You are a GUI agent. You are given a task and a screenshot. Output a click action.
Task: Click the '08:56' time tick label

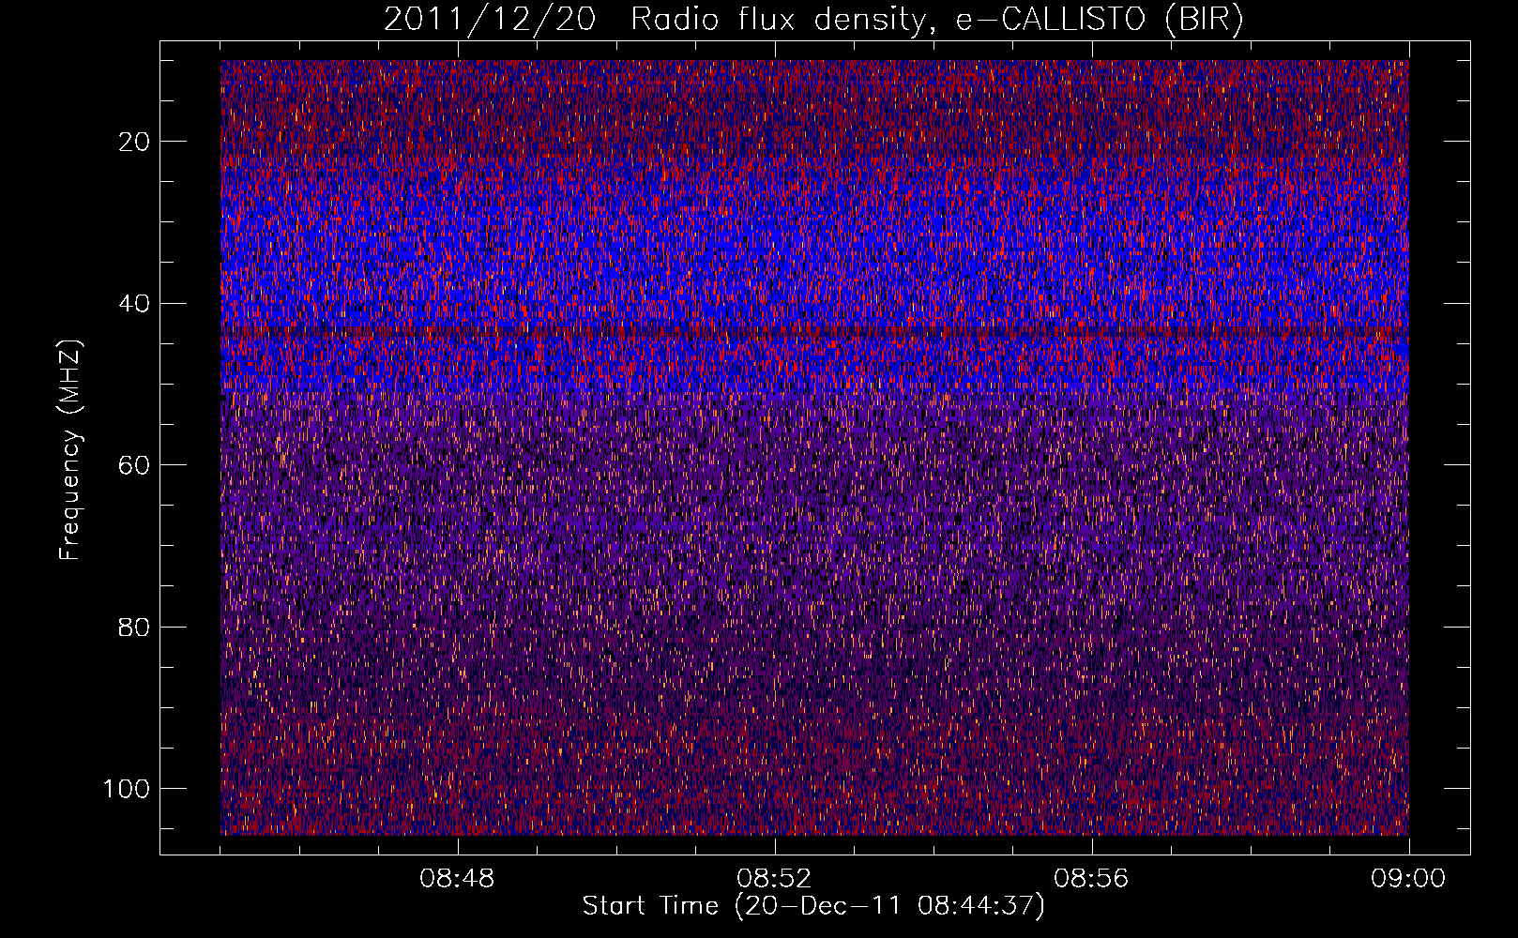coord(1091,879)
